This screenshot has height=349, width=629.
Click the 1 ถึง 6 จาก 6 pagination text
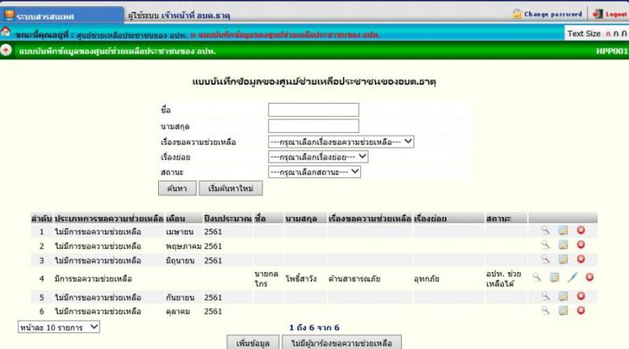coord(314,327)
